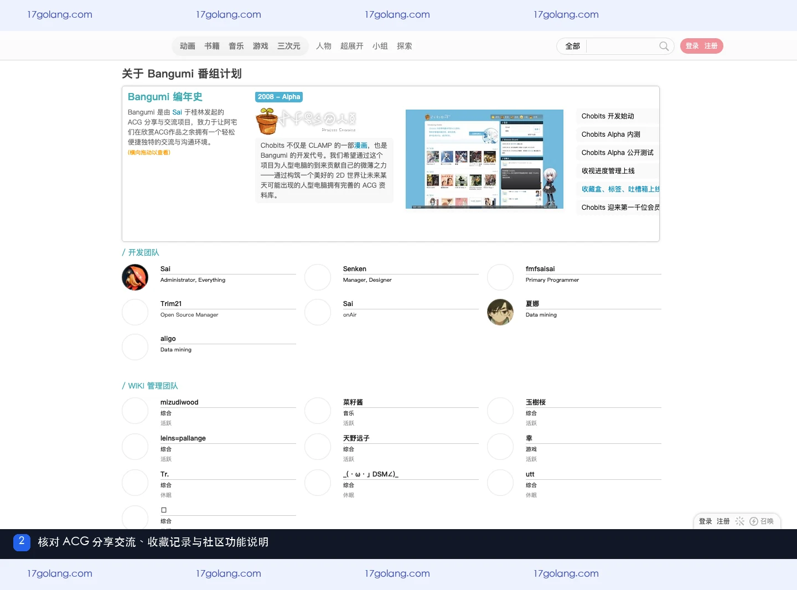Open the 收藏盒、标签、吐槽箱上线 link
Screen dimensions: 797x590
pyautogui.click(x=620, y=189)
